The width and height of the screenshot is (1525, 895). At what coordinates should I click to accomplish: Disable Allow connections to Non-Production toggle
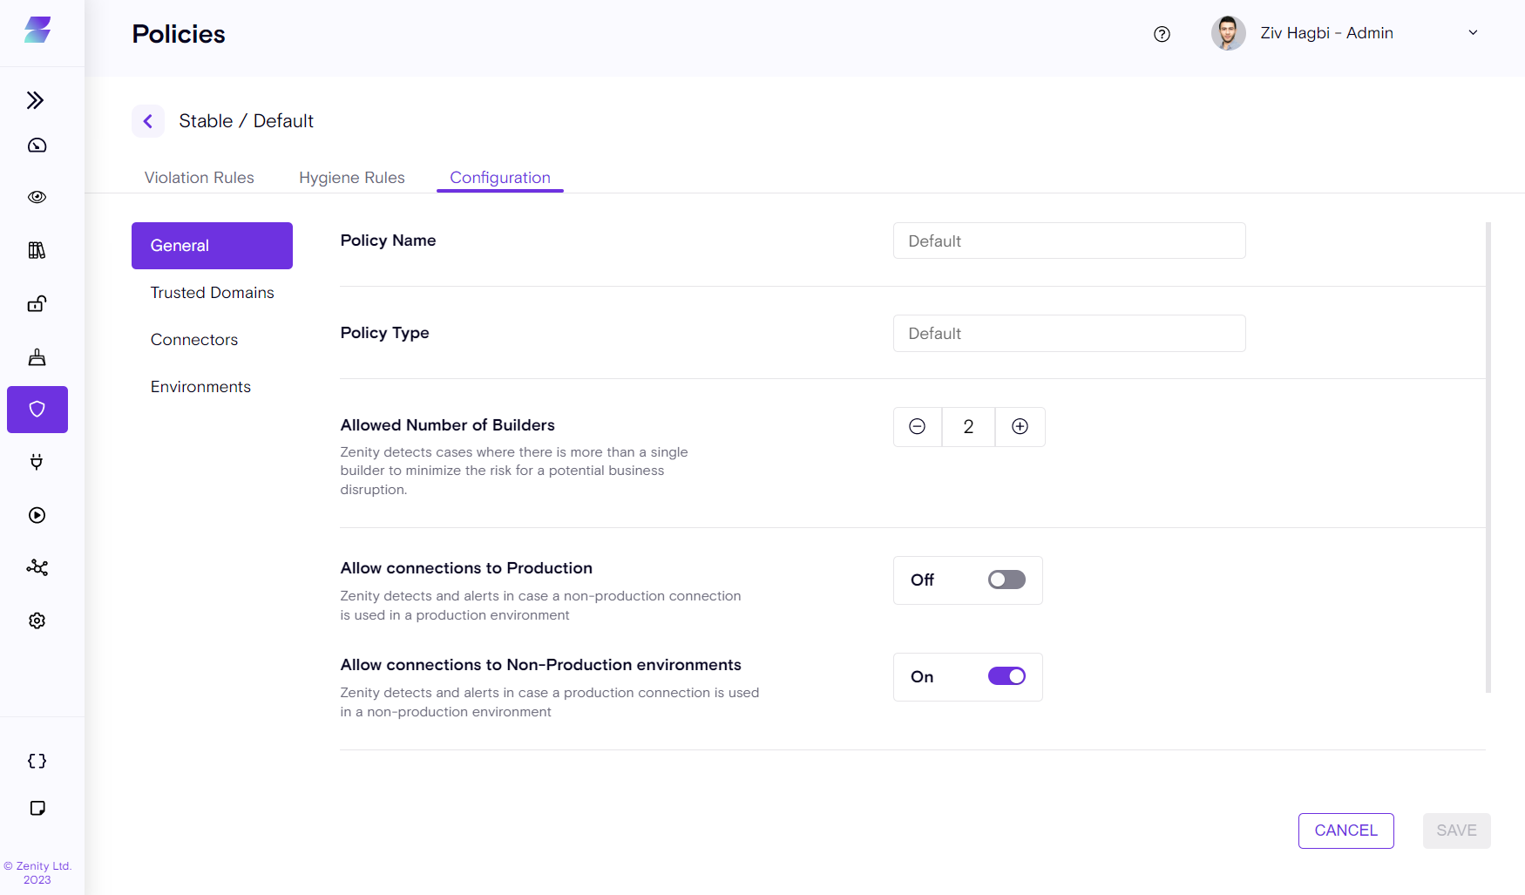[1006, 677]
